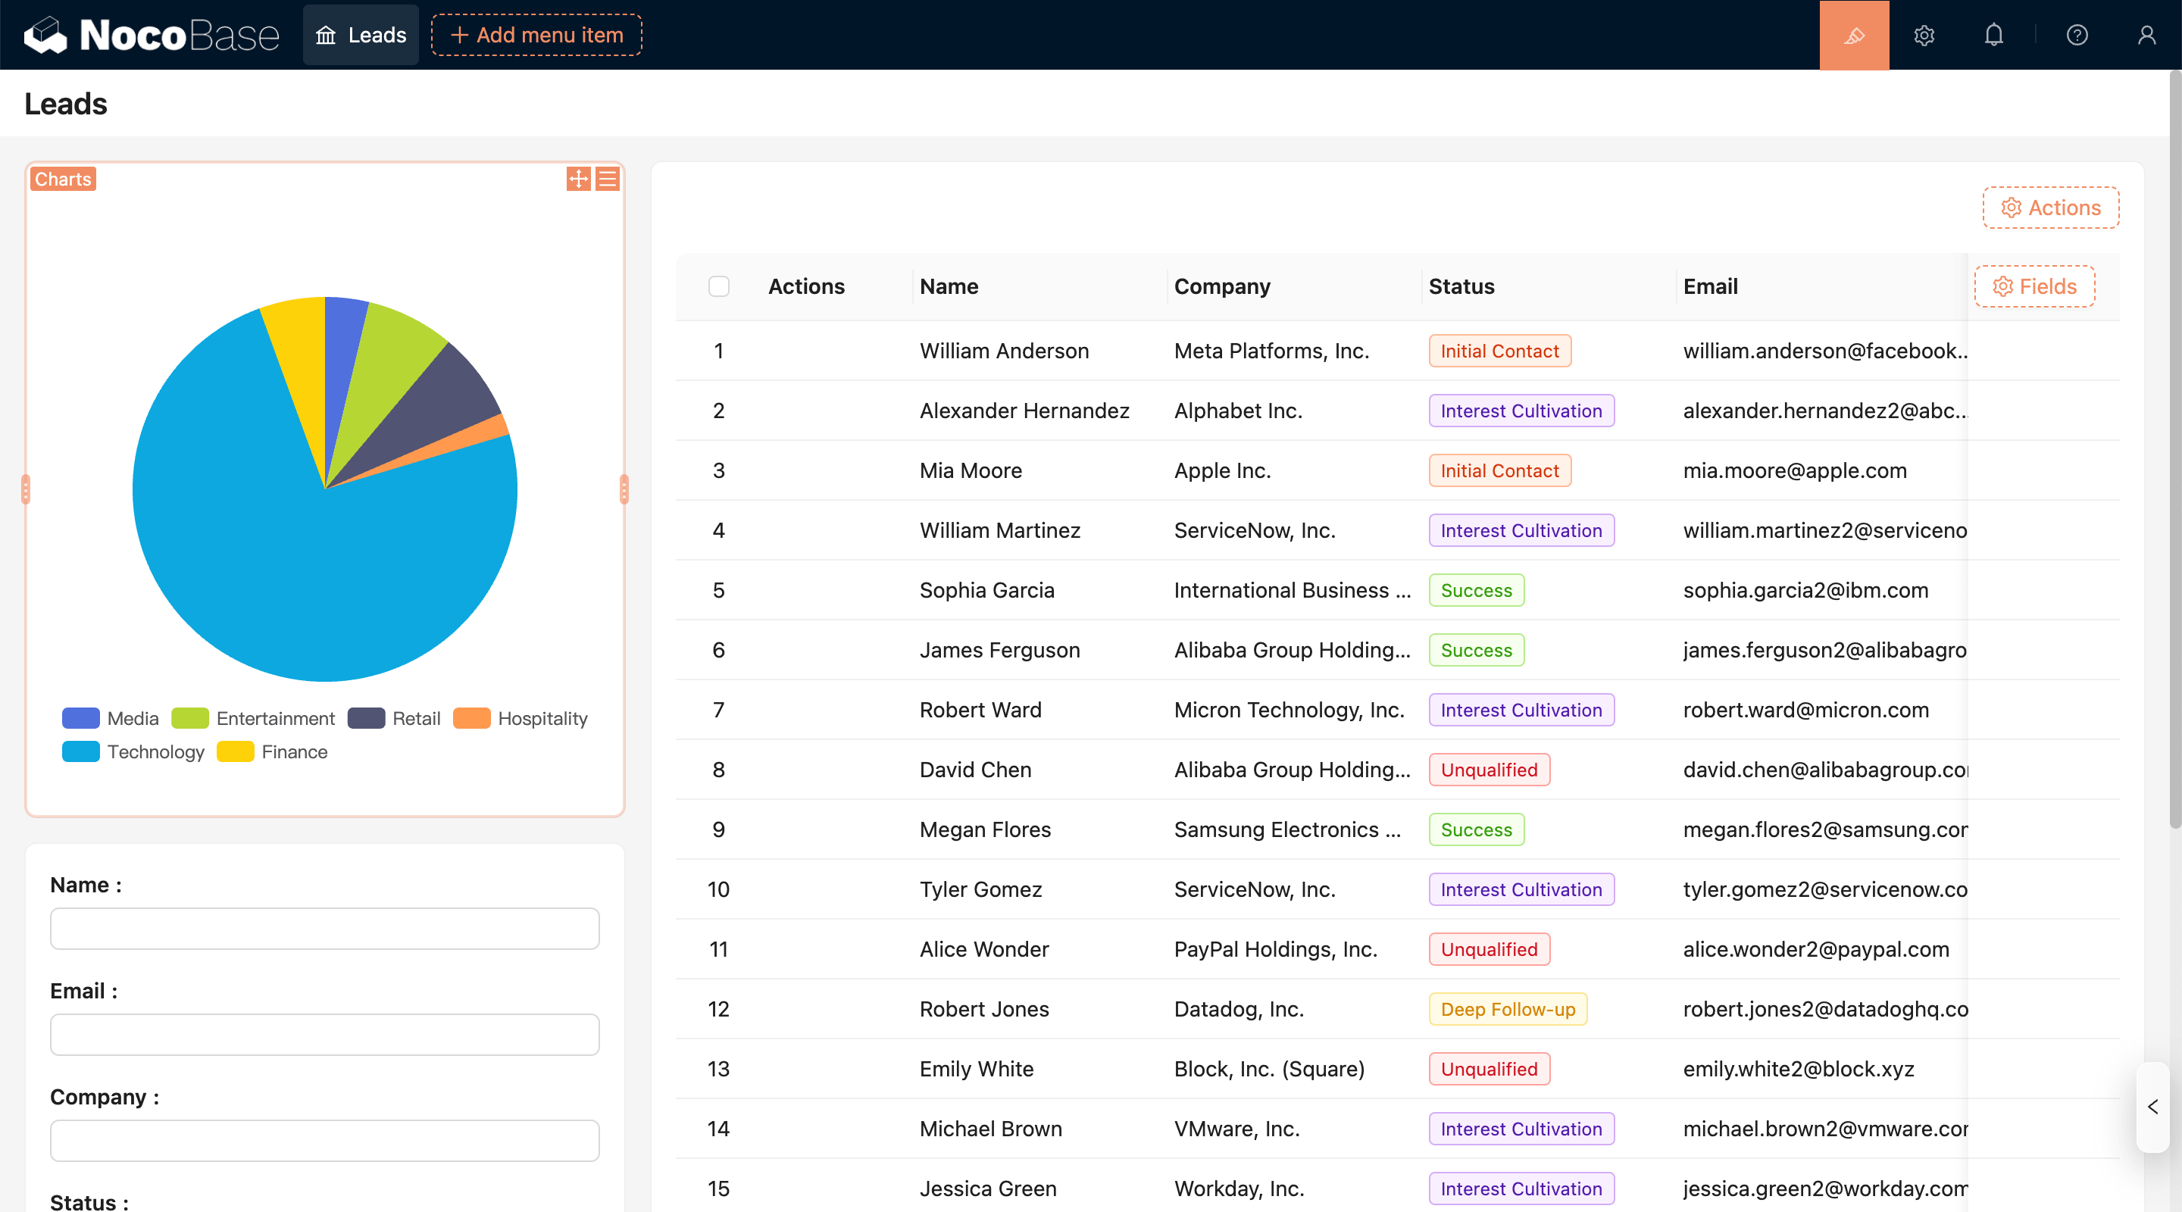Check the select-all rows checkbox

[718, 286]
